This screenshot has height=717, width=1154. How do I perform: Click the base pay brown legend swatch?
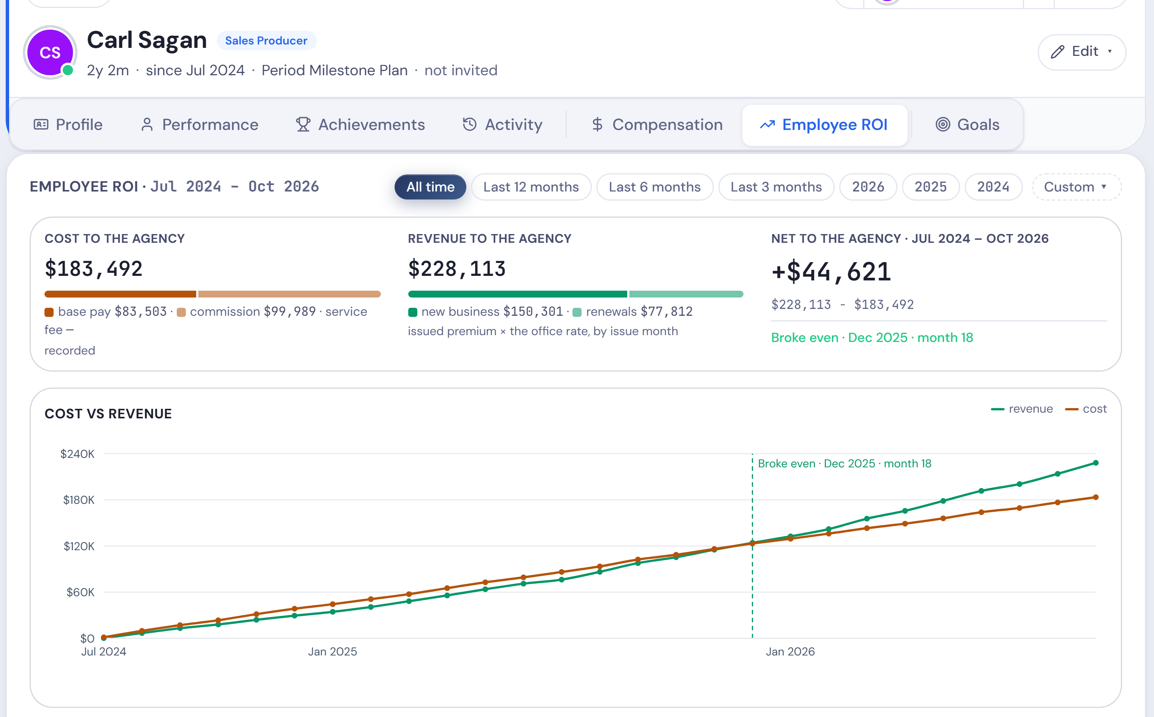pyautogui.click(x=49, y=312)
